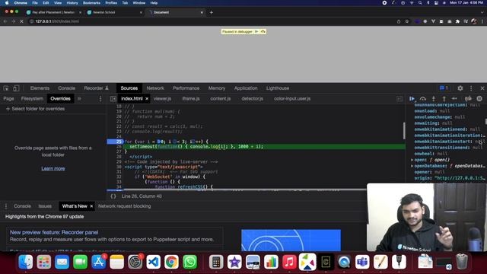Open detector.js file tab

pyautogui.click(x=252, y=99)
